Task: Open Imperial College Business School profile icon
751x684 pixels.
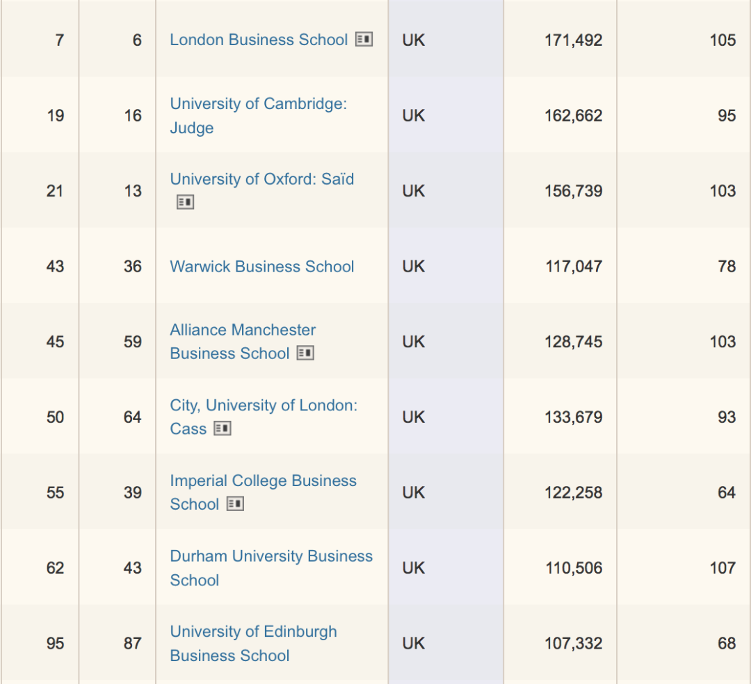Action: pyautogui.click(x=235, y=504)
